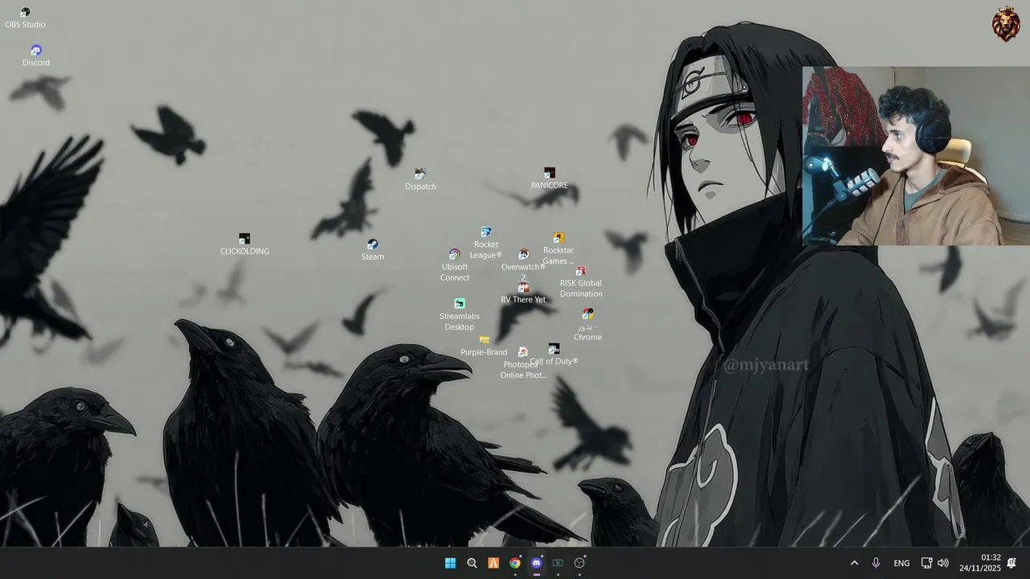Select the CLICKOLDING desktop icon

245,244
